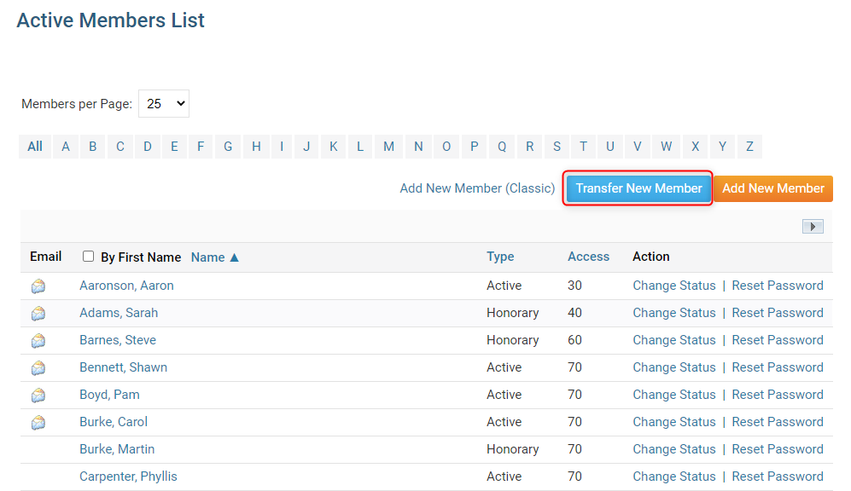The width and height of the screenshot is (851, 491).
Task: Click email icon for Aaronson, Aaron
Action: tap(38, 286)
